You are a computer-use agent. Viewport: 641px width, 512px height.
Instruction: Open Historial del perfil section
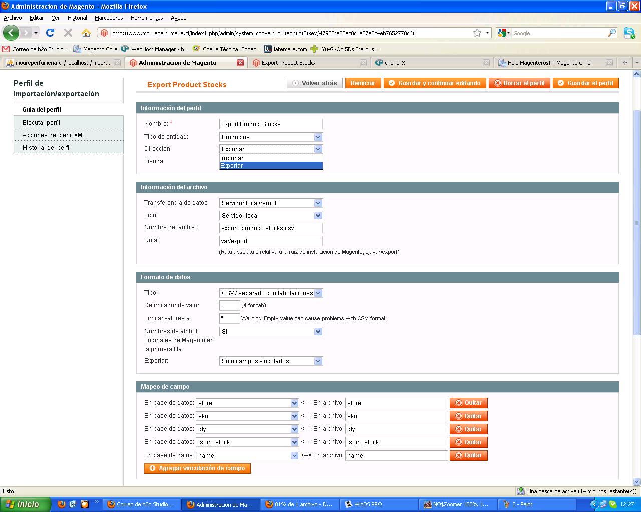[x=68, y=147]
